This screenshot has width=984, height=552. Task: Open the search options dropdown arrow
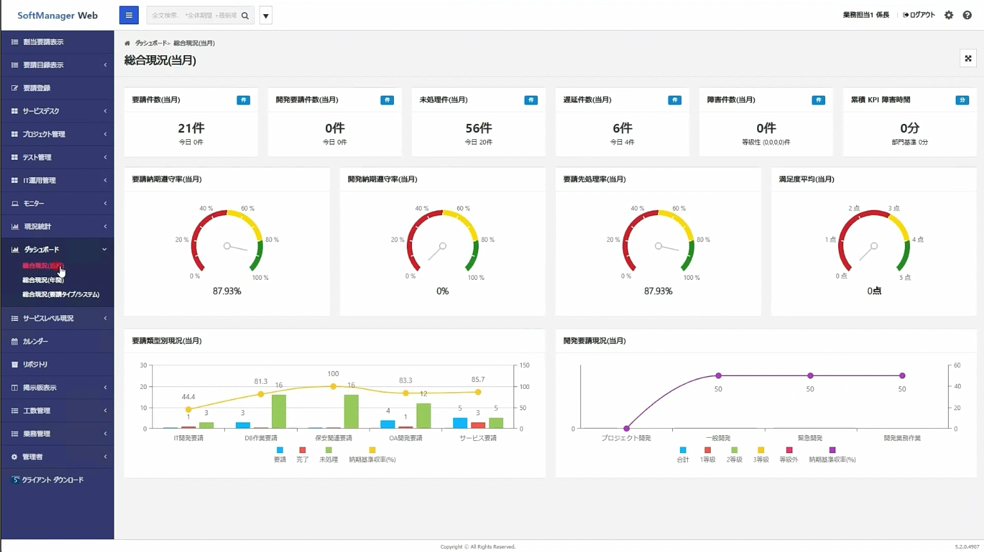coord(265,15)
